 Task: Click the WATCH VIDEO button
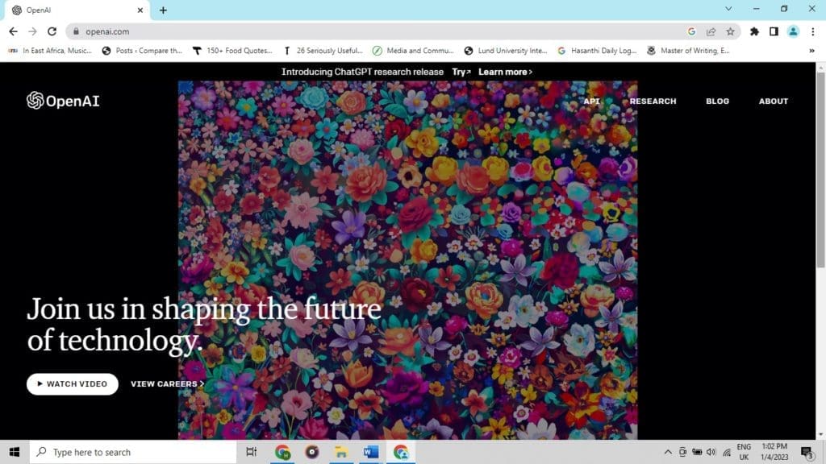click(x=72, y=384)
